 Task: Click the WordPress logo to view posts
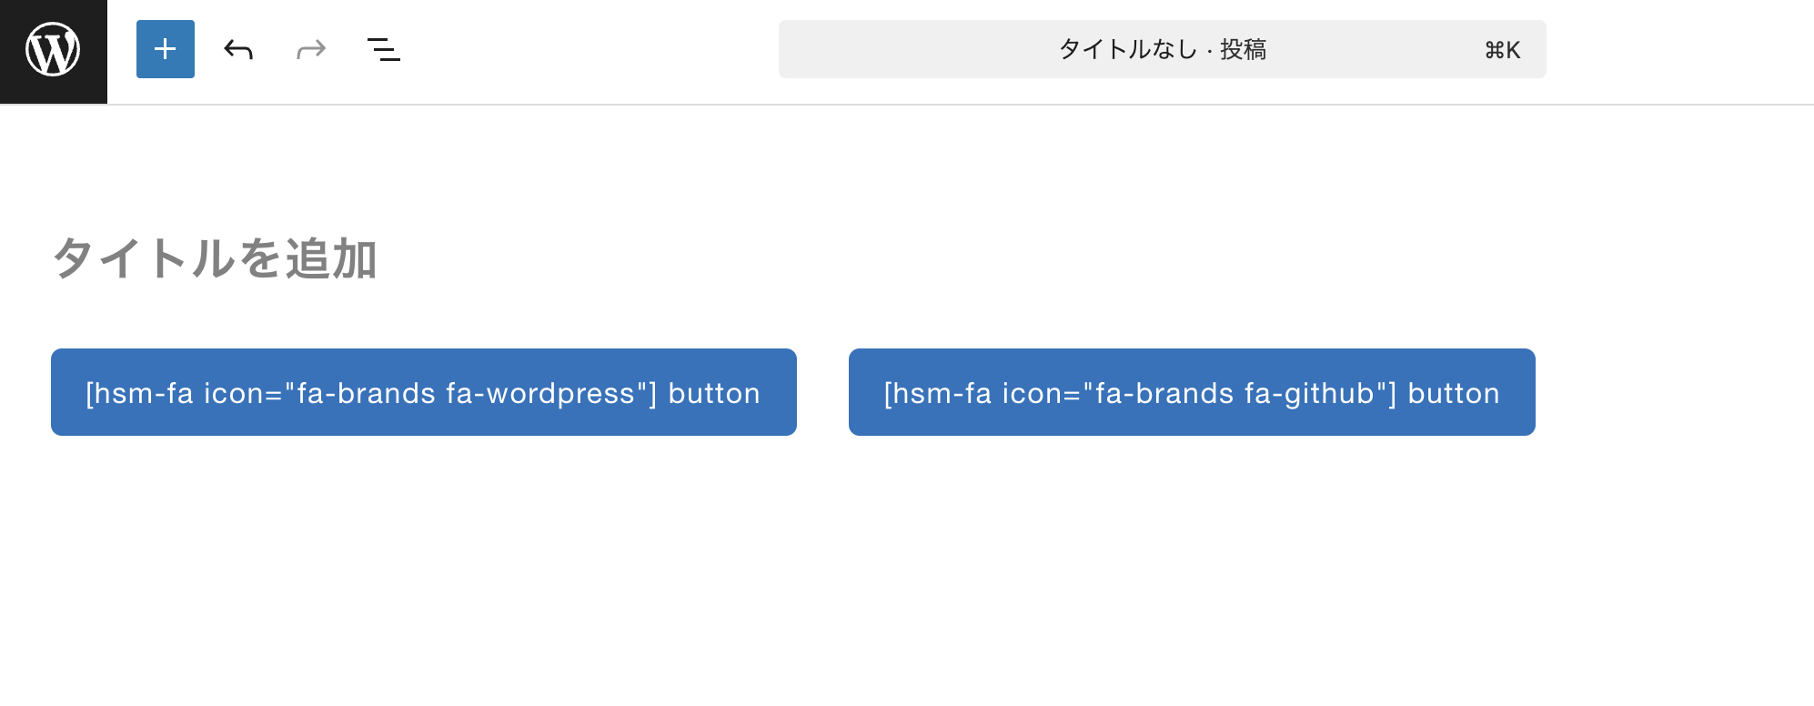coord(53,50)
